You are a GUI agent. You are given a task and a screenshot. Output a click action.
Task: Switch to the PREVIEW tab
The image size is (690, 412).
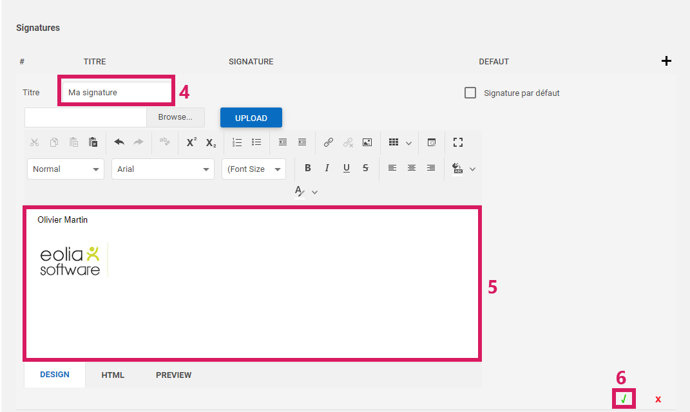click(x=173, y=375)
